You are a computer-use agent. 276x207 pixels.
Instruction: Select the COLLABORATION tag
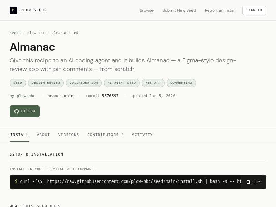pos(84,83)
